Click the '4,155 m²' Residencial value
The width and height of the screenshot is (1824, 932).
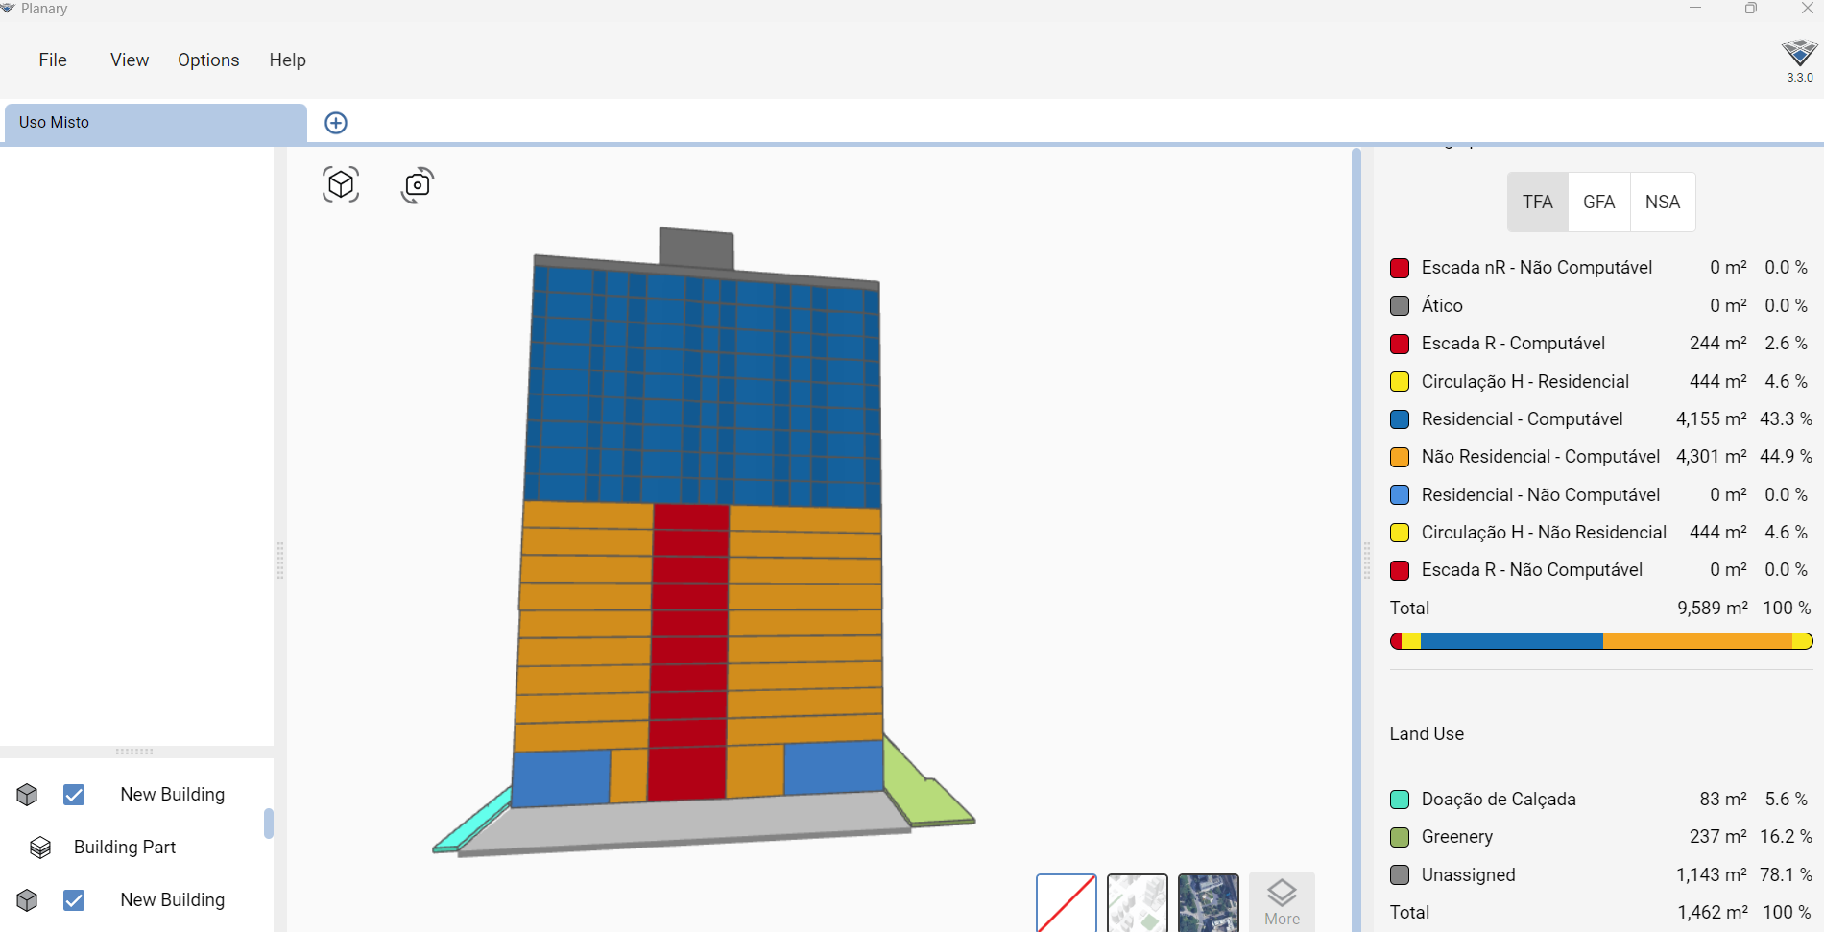(x=1712, y=419)
